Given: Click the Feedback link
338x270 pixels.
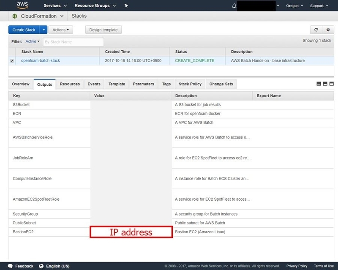Looking at the screenshot, I should click(x=24, y=266).
